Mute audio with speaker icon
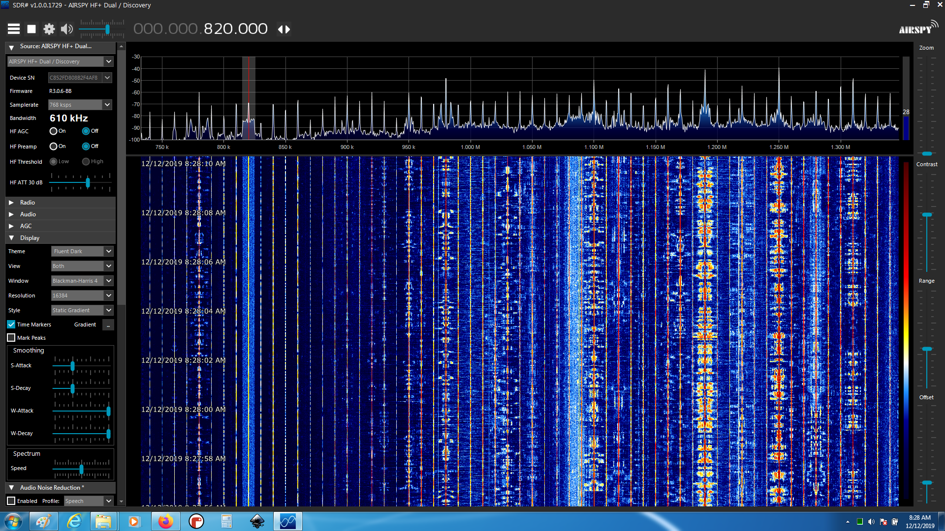The width and height of the screenshot is (945, 531). [66, 29]
